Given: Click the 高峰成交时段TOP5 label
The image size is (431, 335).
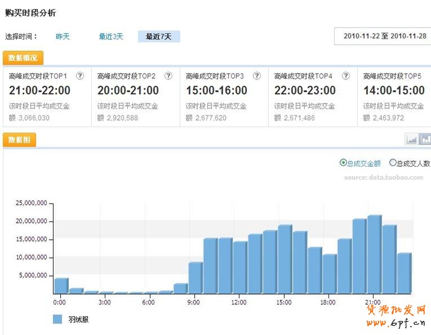Looking at the screenshot, I should point(392,76).
